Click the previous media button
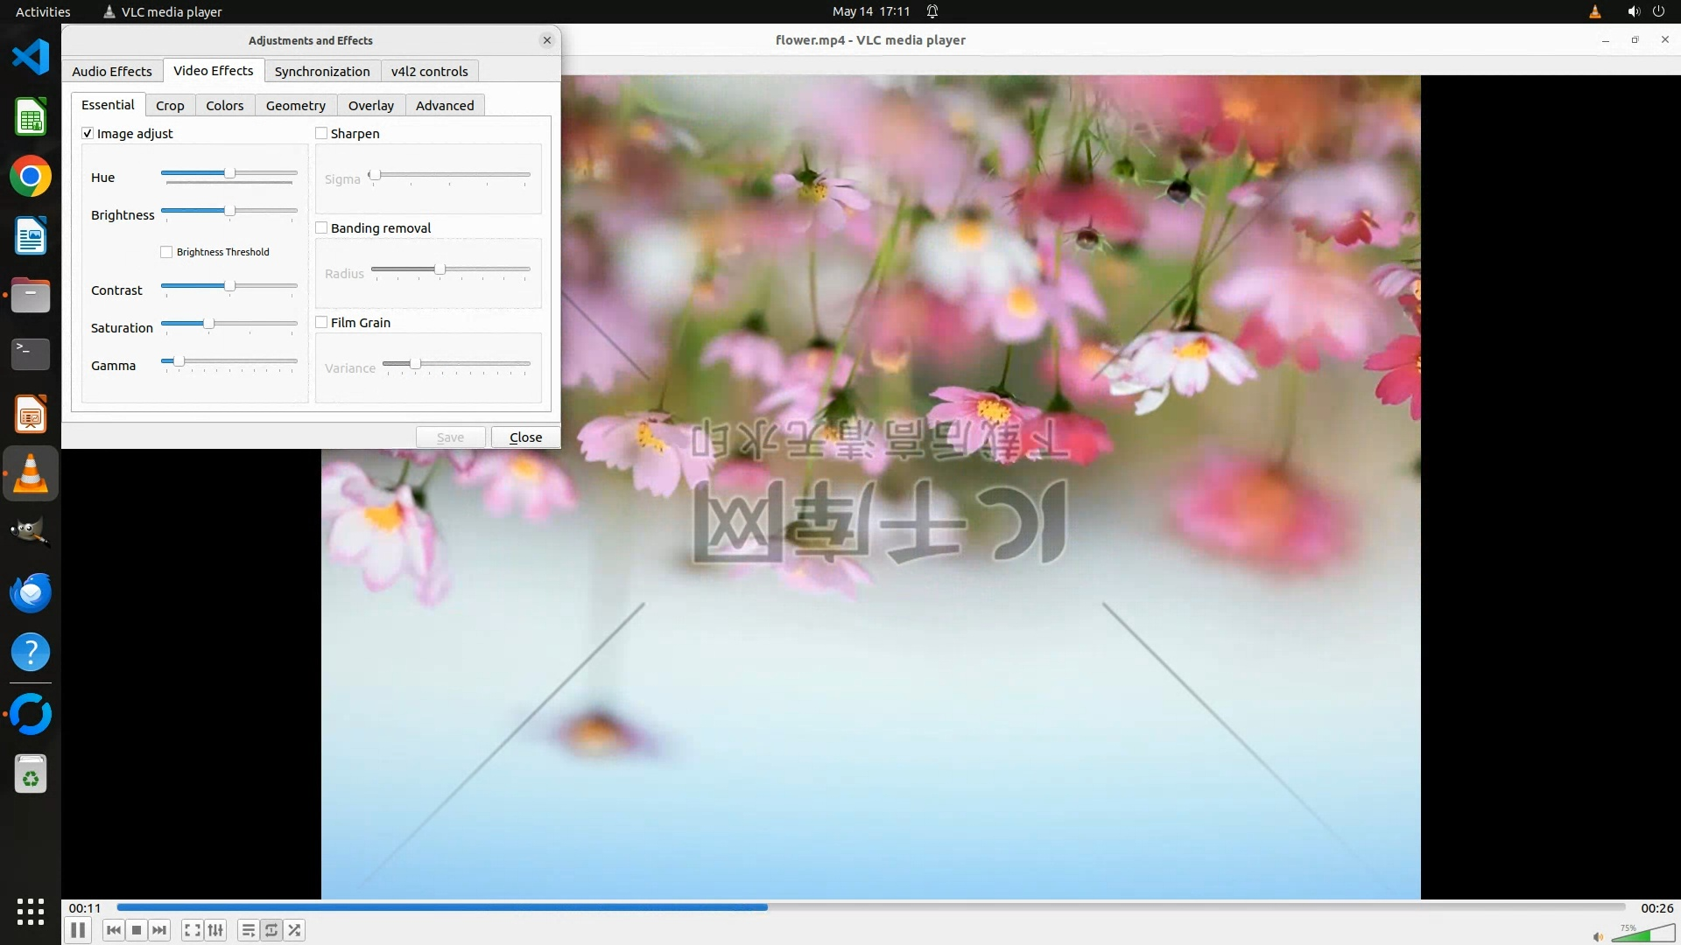 point(113,930)
